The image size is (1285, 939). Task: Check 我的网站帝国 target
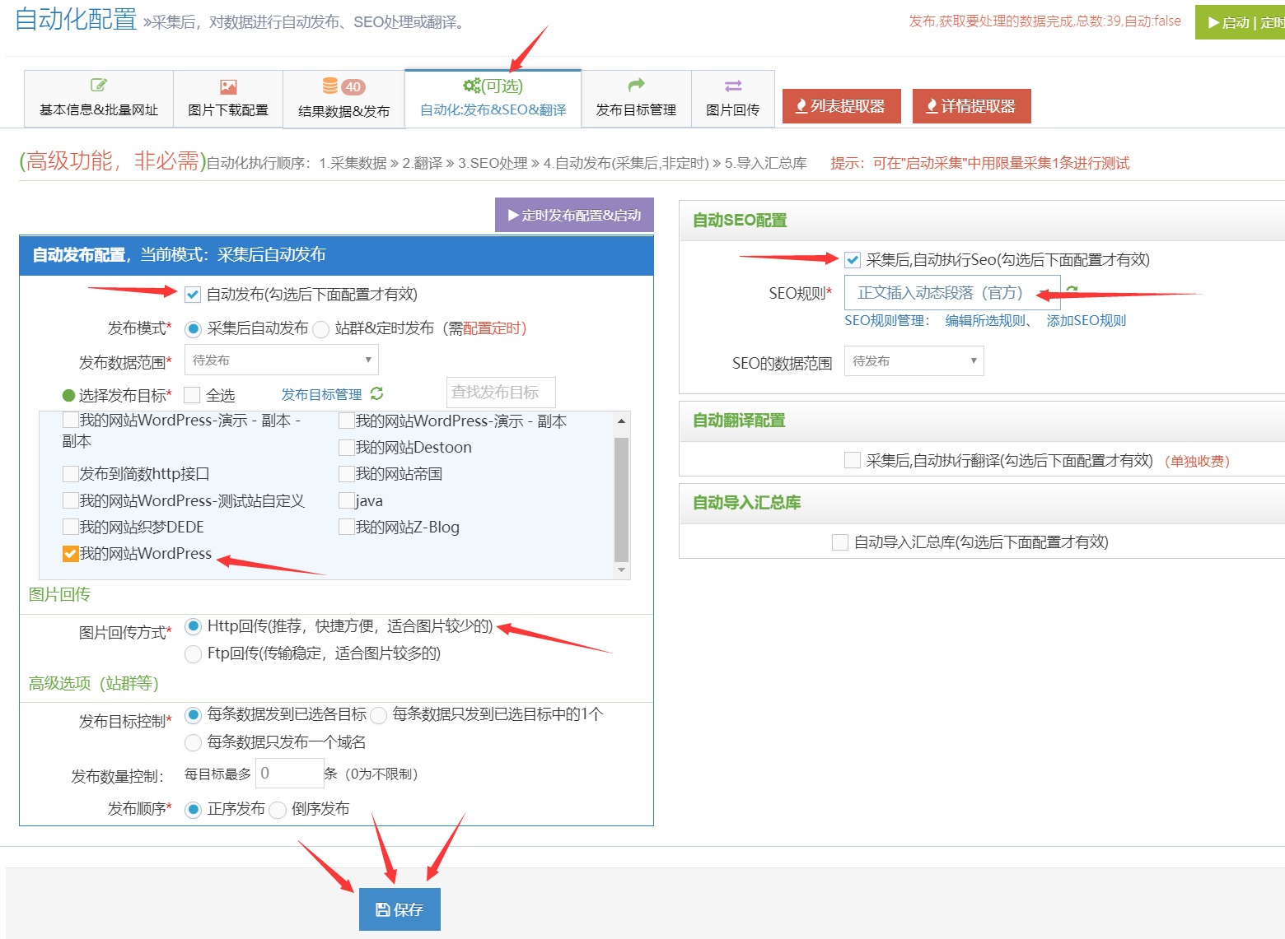pos(347,474)
